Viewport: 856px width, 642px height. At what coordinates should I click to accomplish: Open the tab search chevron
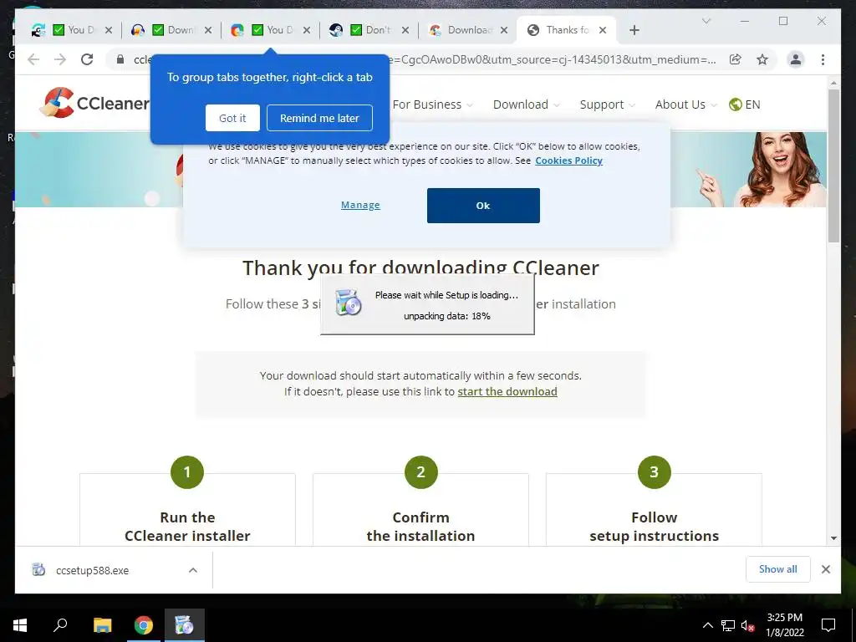point(706,21)
